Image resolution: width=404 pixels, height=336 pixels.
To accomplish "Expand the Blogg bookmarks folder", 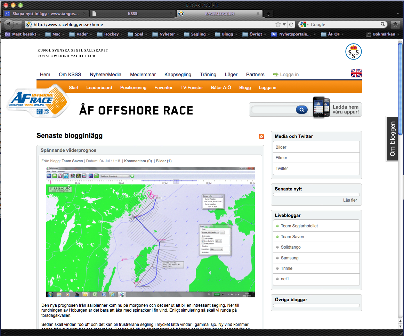I will 226,34.
